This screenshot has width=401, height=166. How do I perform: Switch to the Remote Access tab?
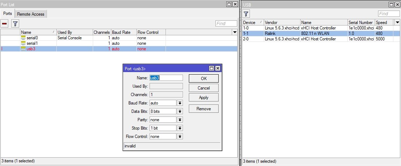tap(31, 14)
